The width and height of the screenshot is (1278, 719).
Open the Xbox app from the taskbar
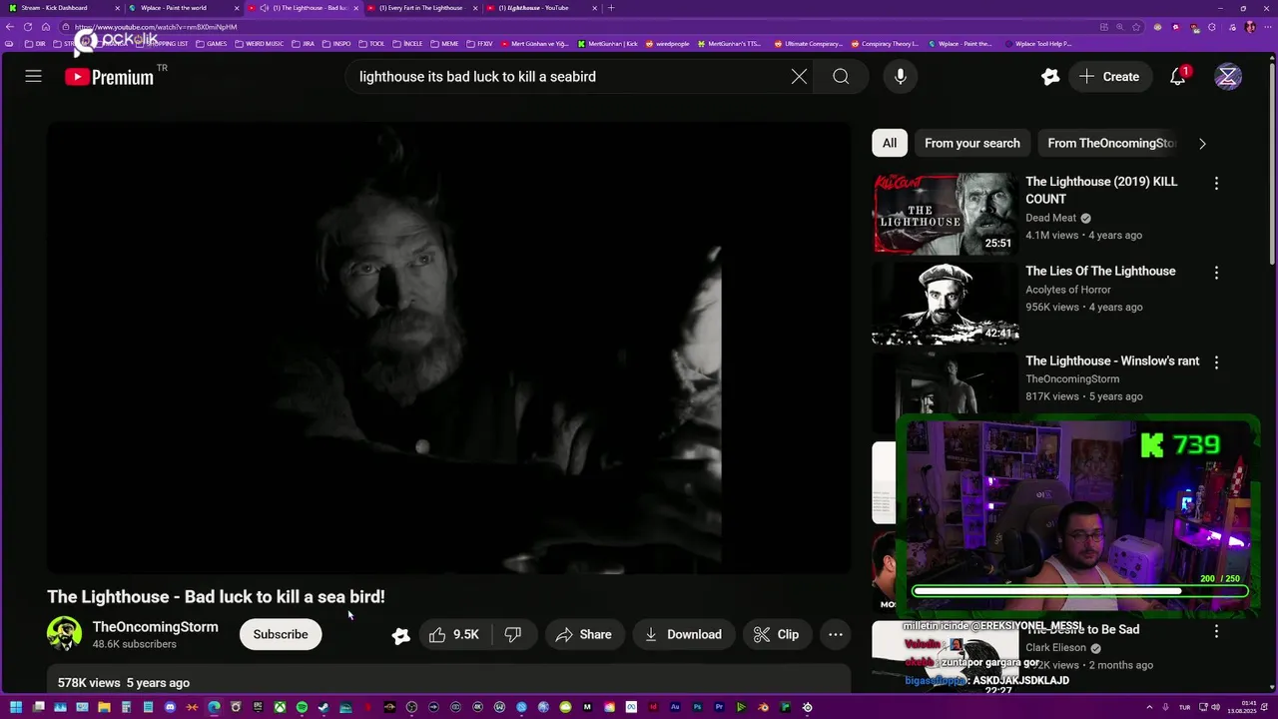(x=280, y=707)
